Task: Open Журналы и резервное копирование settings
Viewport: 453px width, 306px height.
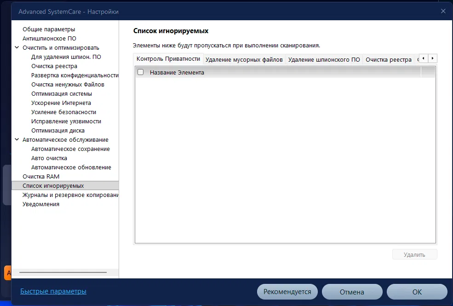Action: (70, 195)
